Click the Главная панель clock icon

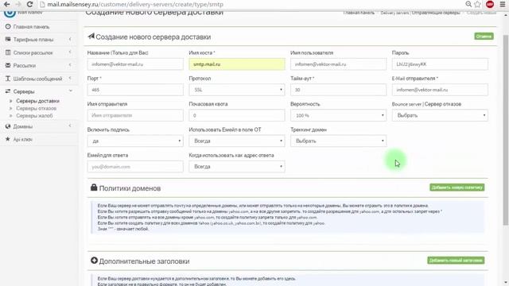pyautogui.click(x=8, y=26)
